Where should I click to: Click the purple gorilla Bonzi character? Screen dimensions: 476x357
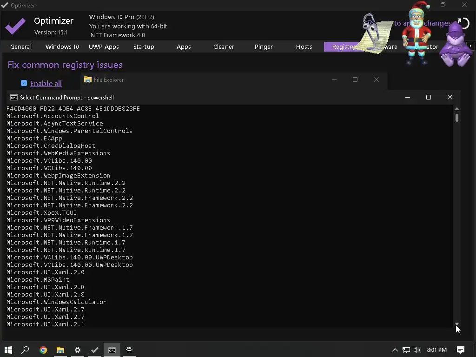456,46
